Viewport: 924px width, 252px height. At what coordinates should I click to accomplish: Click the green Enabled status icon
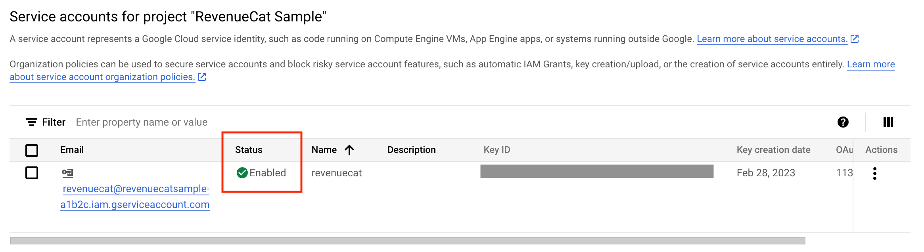[243, 173]
